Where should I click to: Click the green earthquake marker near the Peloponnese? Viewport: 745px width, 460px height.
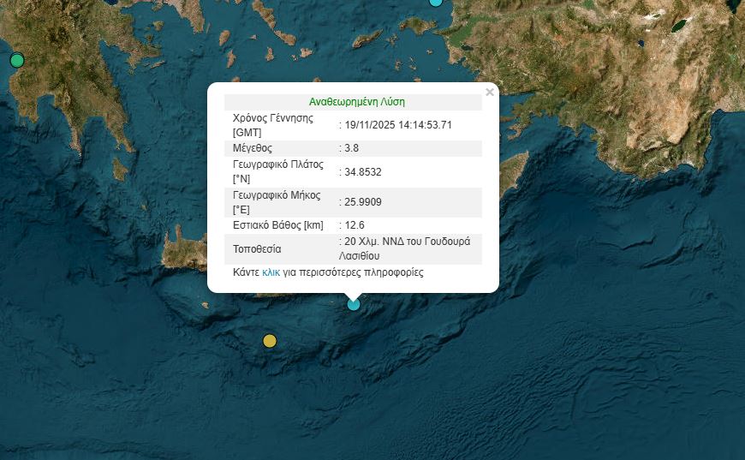pyautogui.click(x=16, y=61)
